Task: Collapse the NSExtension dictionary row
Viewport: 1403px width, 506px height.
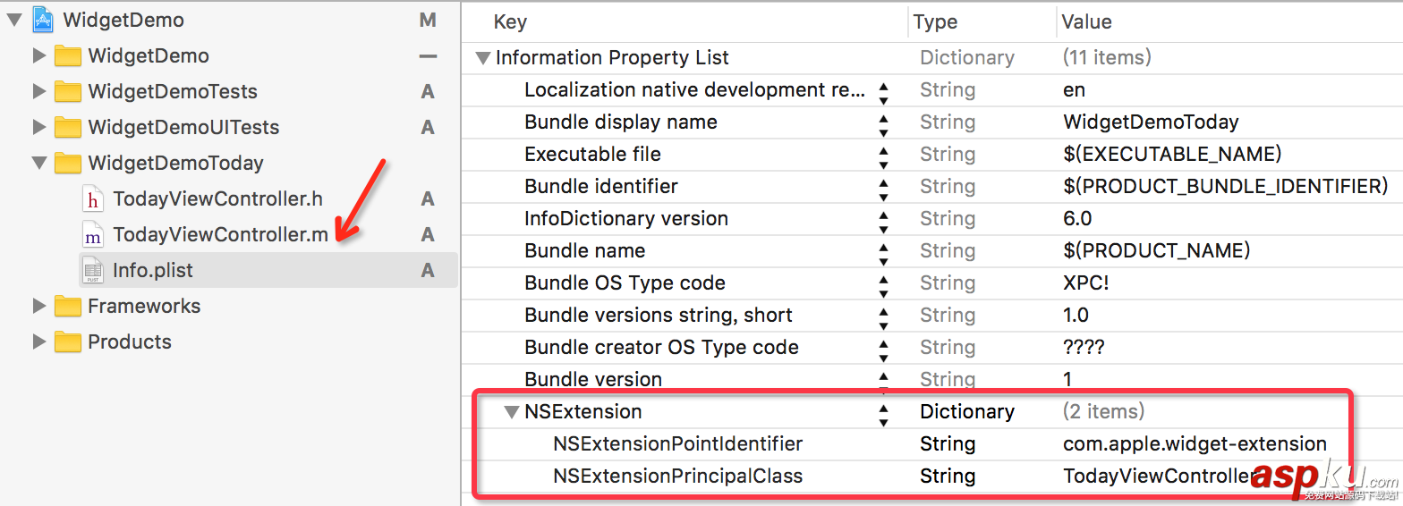Action: click(x=511, y=412)
